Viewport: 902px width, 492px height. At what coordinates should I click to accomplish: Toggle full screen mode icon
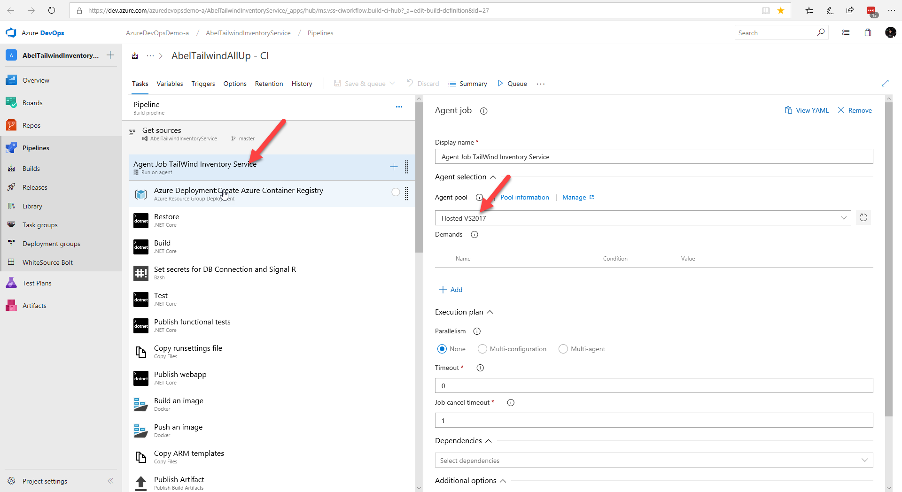click(885, 83)
